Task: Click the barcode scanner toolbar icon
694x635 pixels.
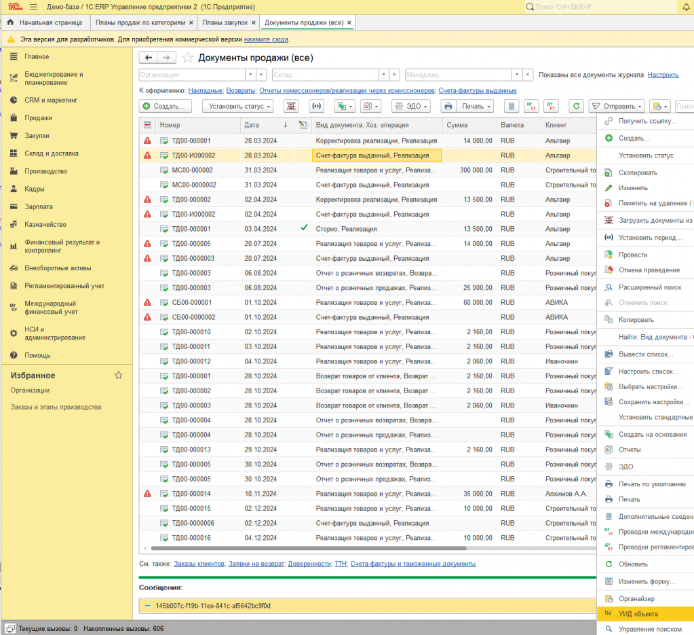Action: 291,107
